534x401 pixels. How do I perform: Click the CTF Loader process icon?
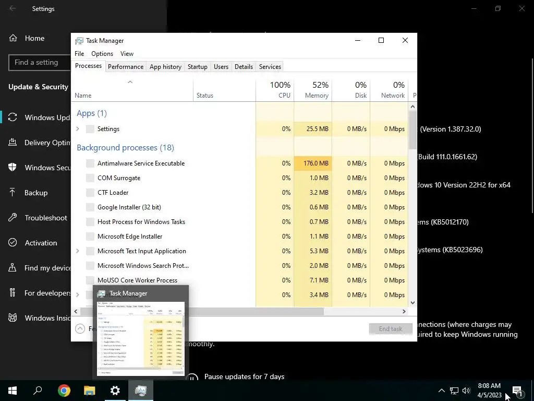point(90,193)
